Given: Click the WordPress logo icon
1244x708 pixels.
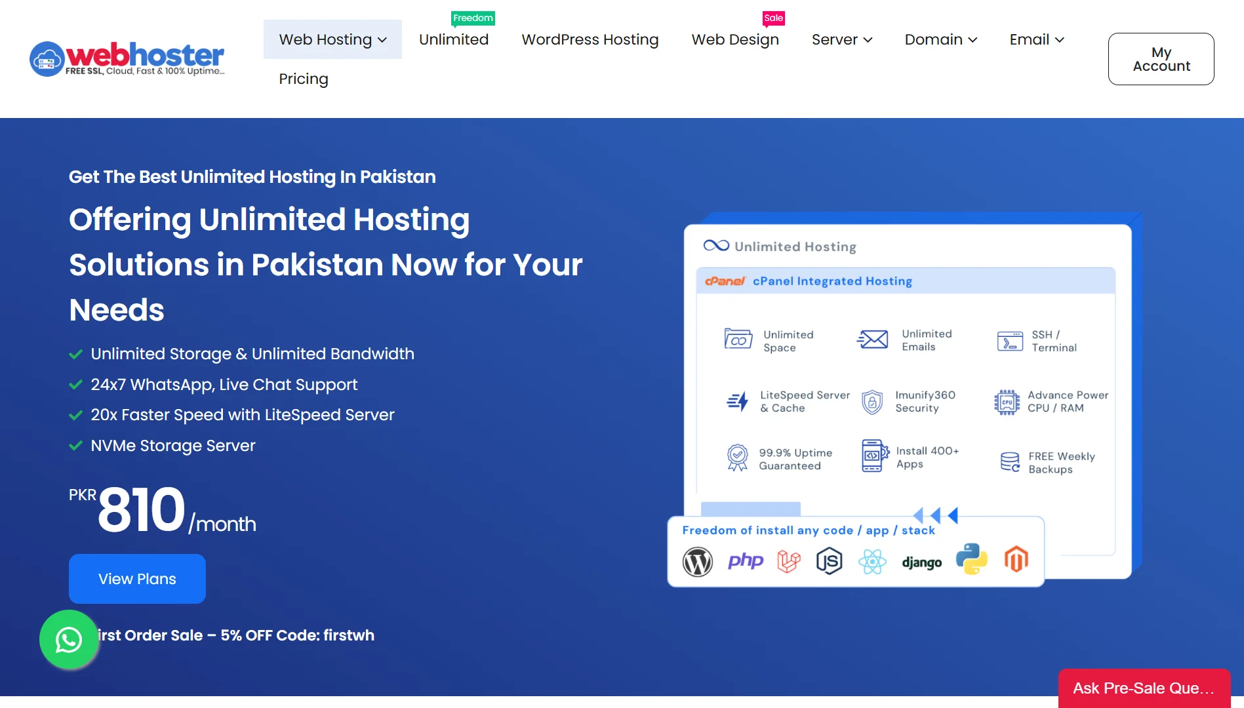Looking at the screenshot, I should point(698,561).
